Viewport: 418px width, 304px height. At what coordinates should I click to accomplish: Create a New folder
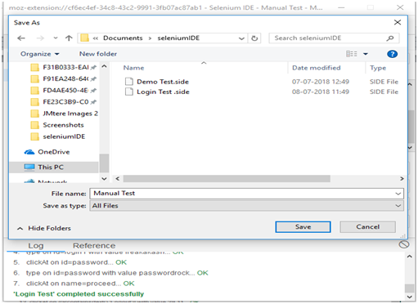click(x=98, y=54)
